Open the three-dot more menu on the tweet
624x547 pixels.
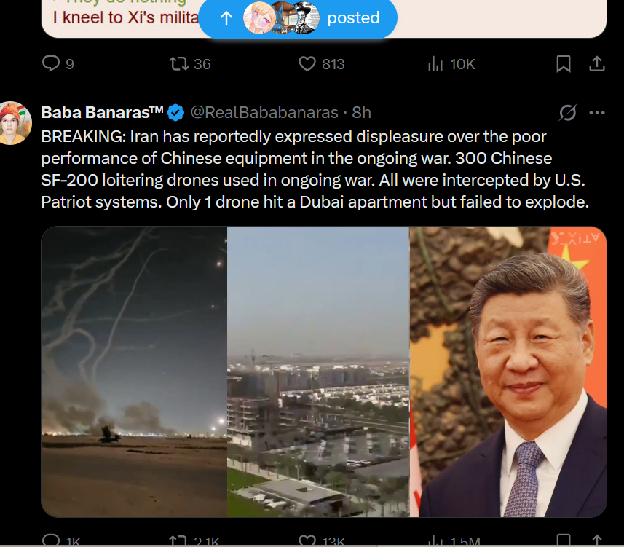[x=597, y=113]
